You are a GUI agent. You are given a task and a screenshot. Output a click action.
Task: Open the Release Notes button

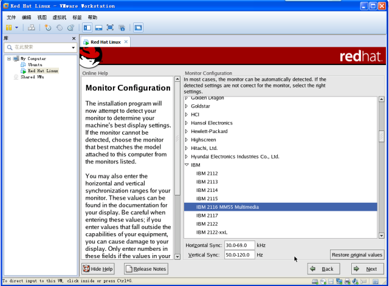[x=146, y=269]
